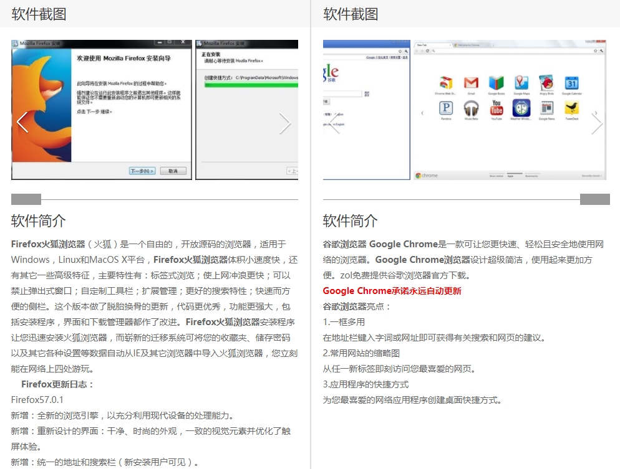Screen dimensions: 620x469
Task: Click Firefox screenshot gallery scroll handle
Action: pyautogui.click(x=26, y=199)
